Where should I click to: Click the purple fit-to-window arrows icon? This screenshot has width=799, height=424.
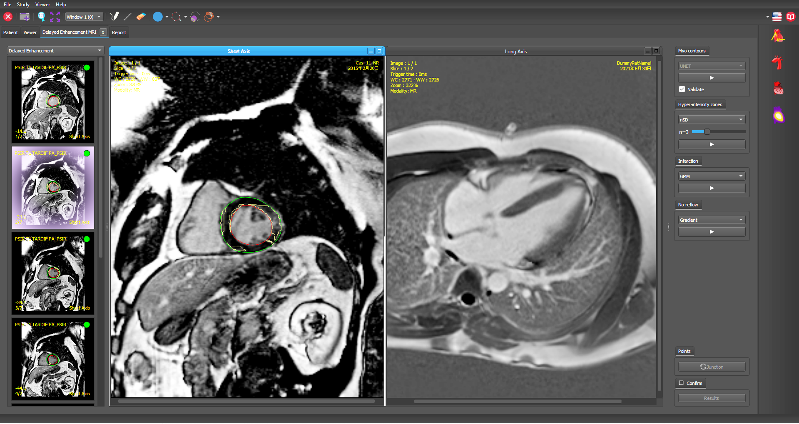coord(55,17)
